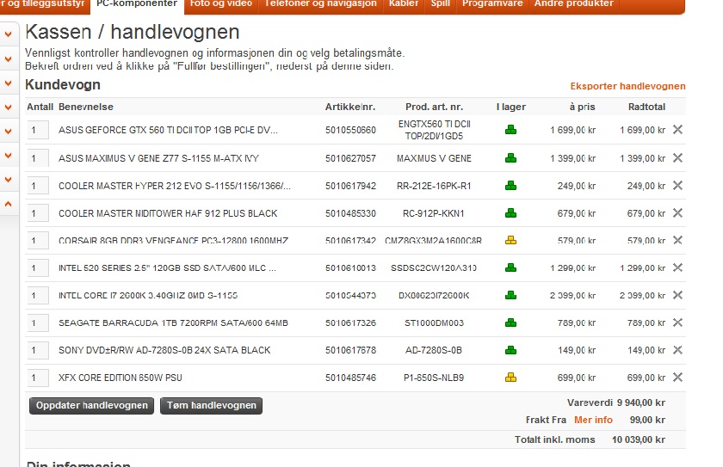Edit quantity for Intel 520 Series SSD

click(38, 268)
